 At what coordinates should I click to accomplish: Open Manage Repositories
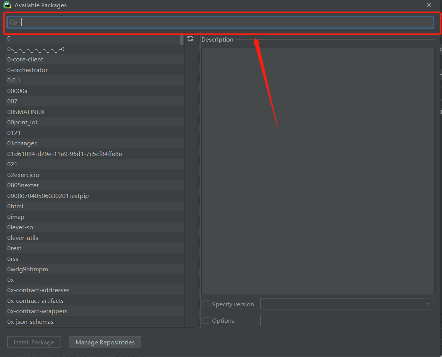click(105, 342)
